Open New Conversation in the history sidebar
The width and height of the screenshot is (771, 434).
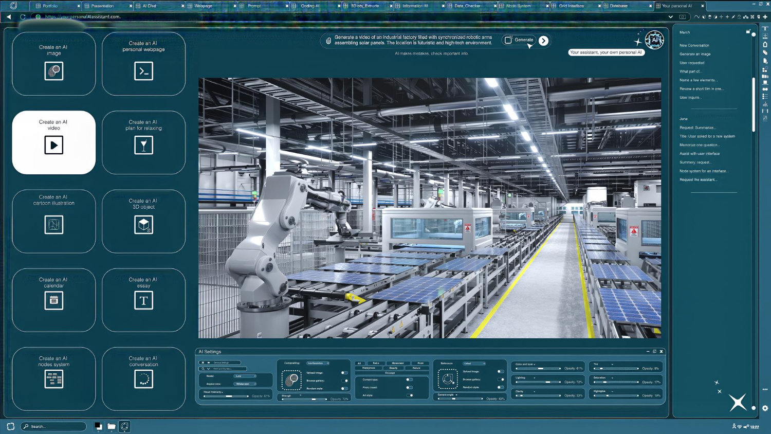click(x=694, y=45)
